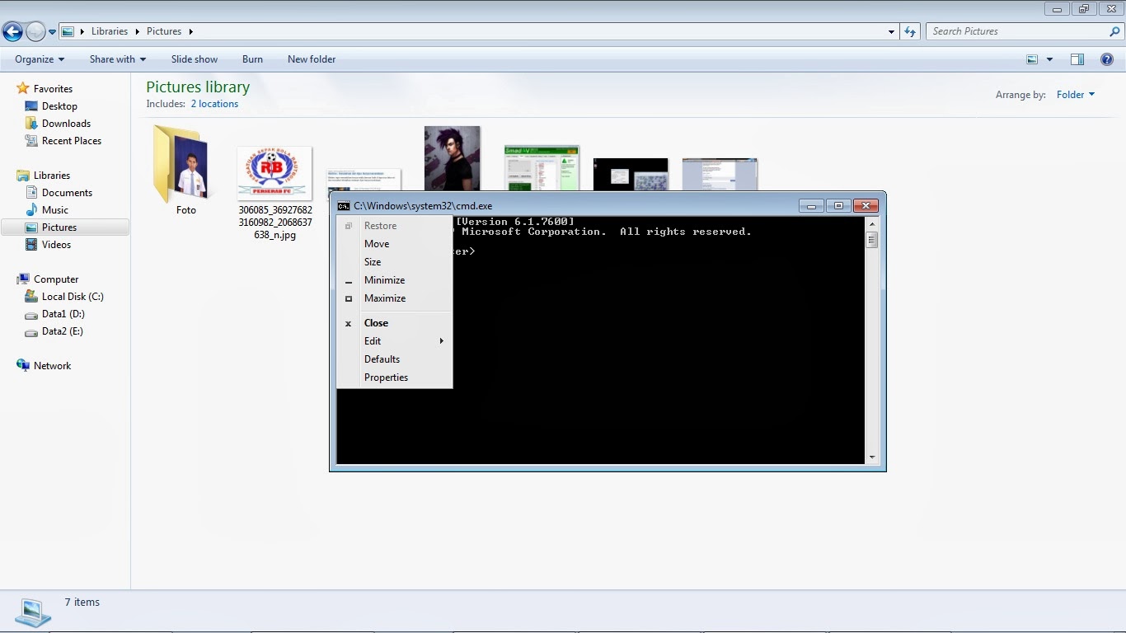1126x633 pixels.
Task: Open the Share with dropdown
Action: pyautogui.click(x=118, y=59)
